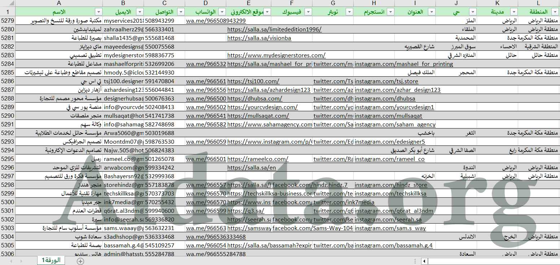Open the q3.sa website link

(x=246, y=211)
